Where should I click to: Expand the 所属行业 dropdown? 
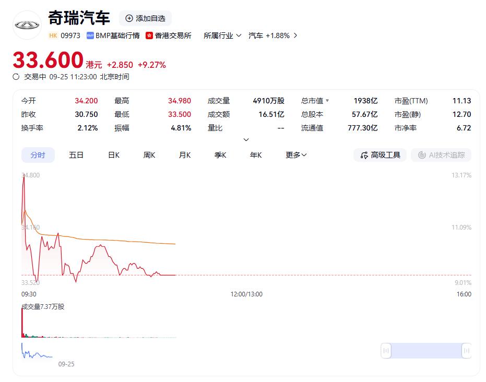(x=222, y=35)
